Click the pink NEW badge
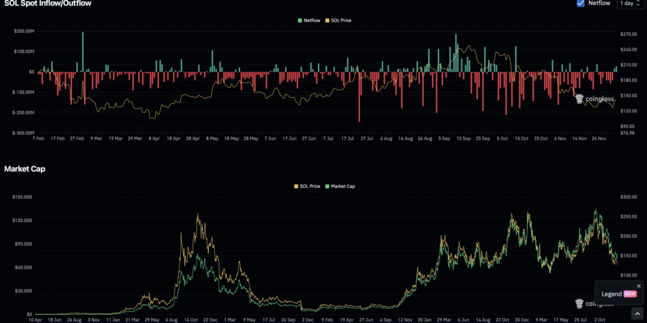 tap(630, 294)
